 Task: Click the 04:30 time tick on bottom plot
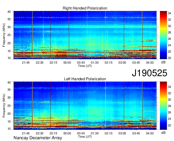[150, 133]
